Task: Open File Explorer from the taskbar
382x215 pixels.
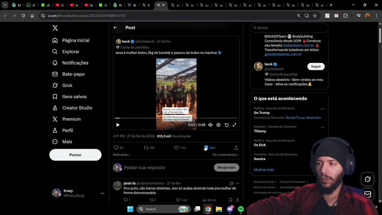Action: pyautogui.click(x=219, y=209)
